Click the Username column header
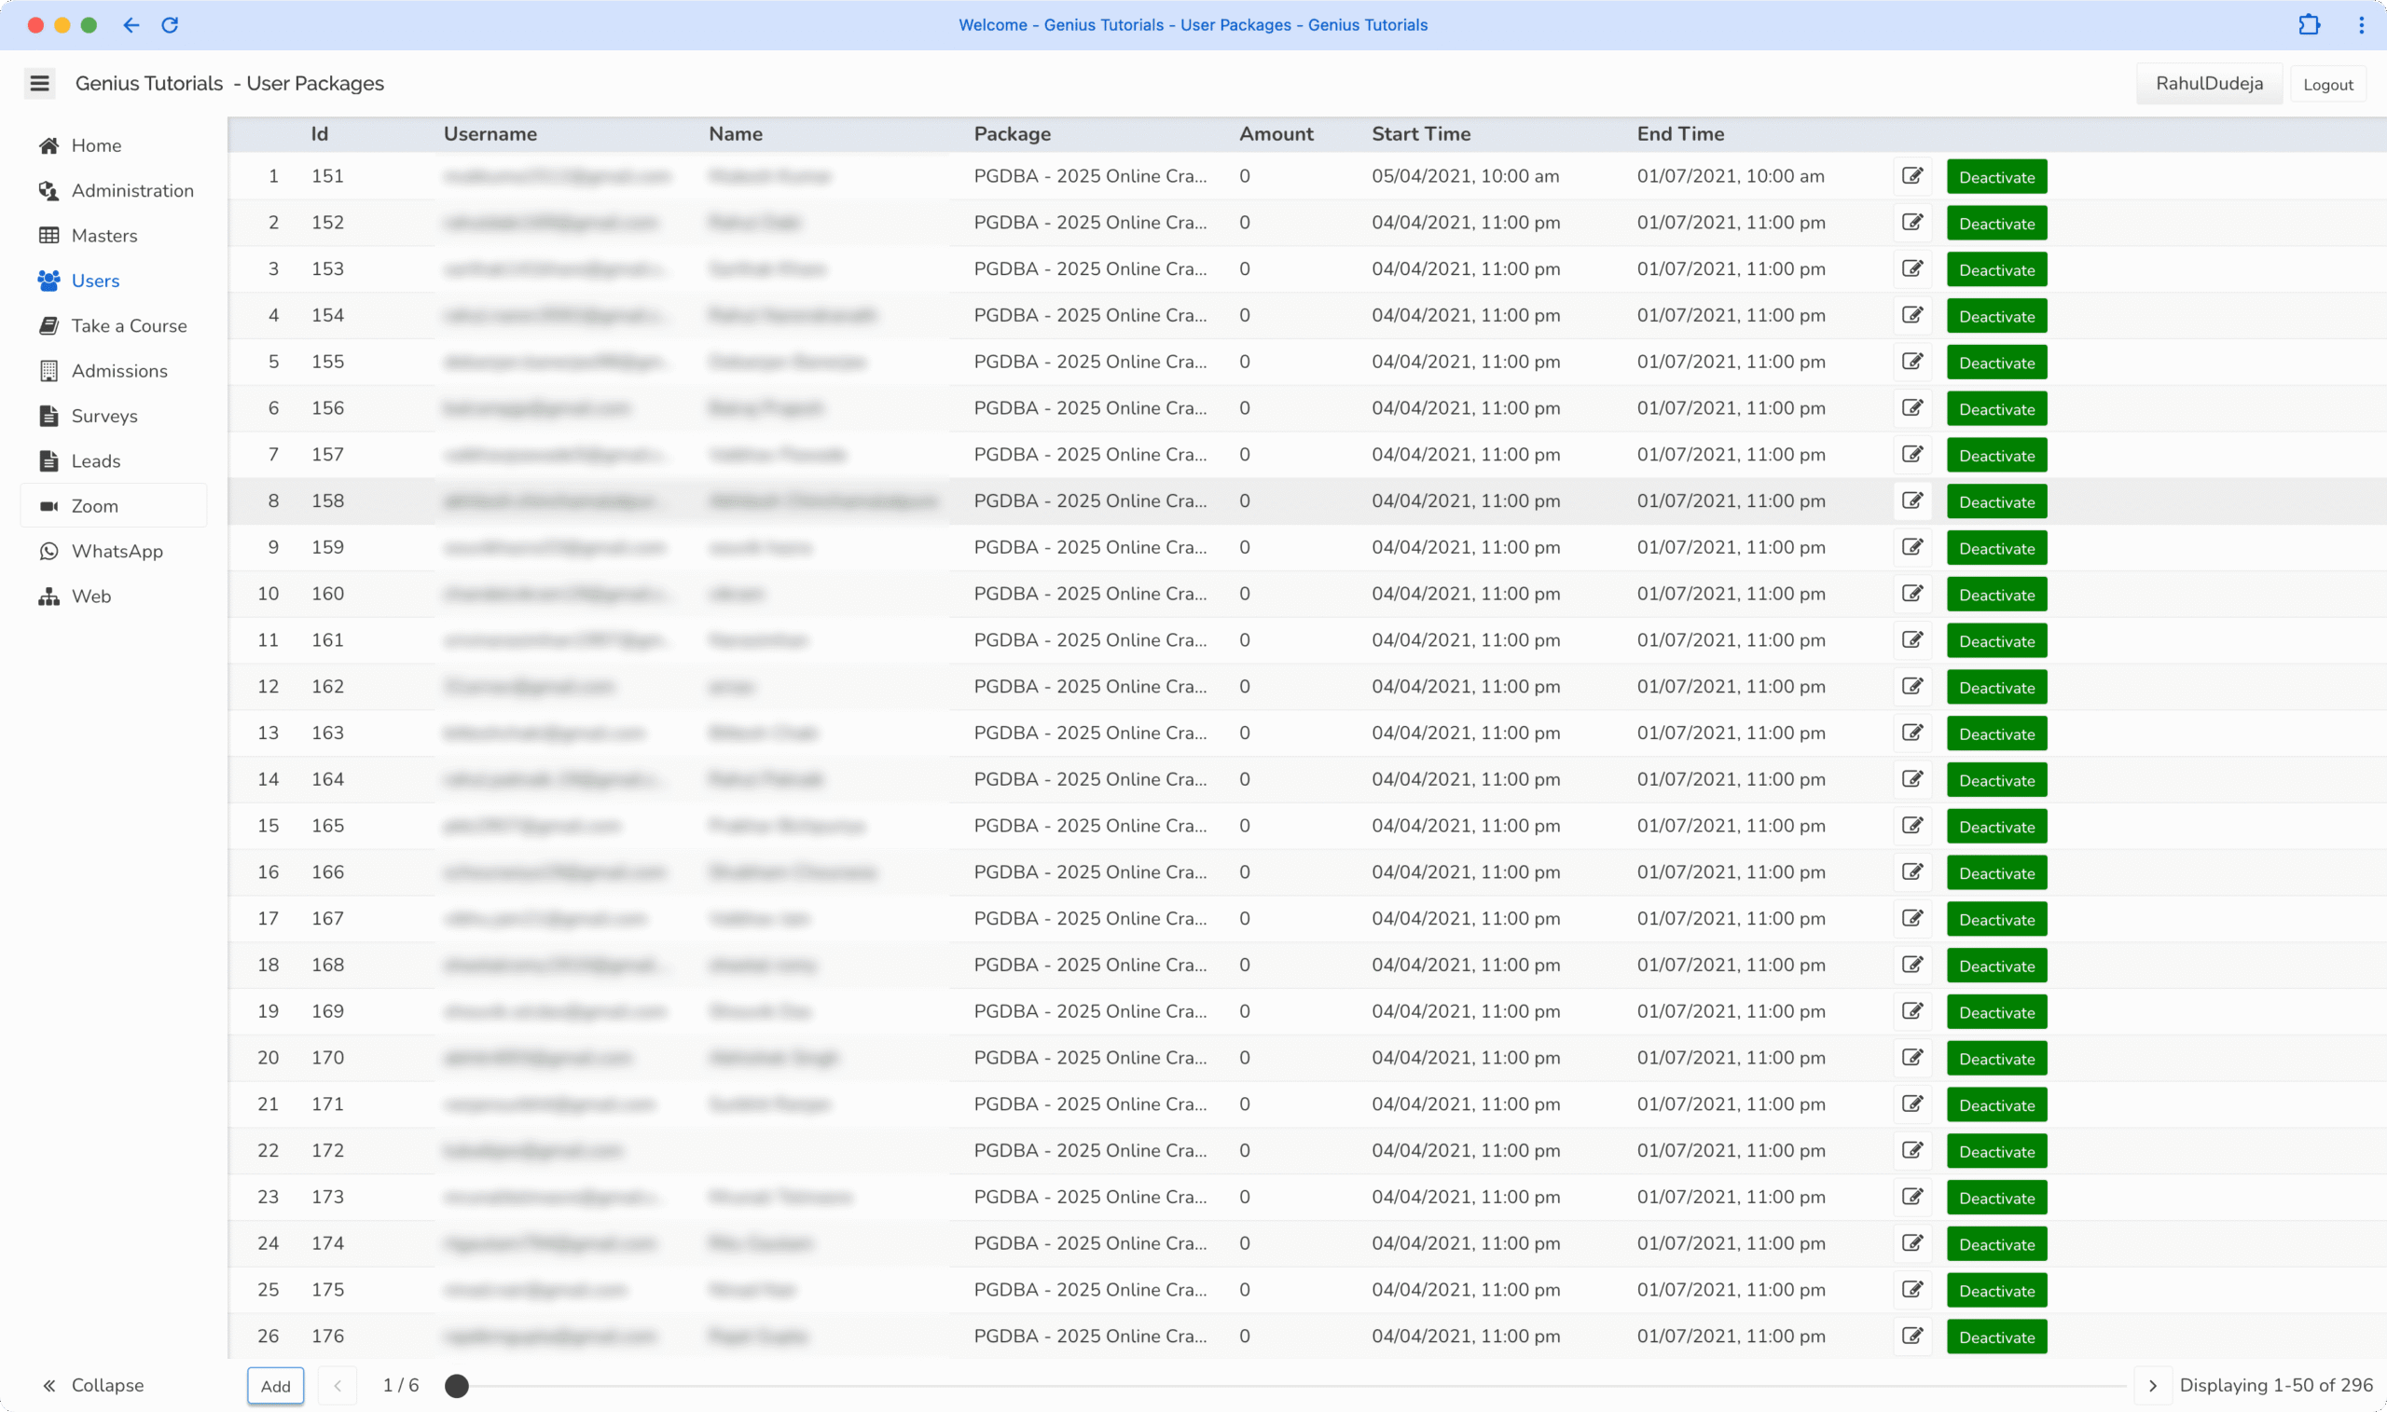The image size is (2387, 1412). coord(490,134)
